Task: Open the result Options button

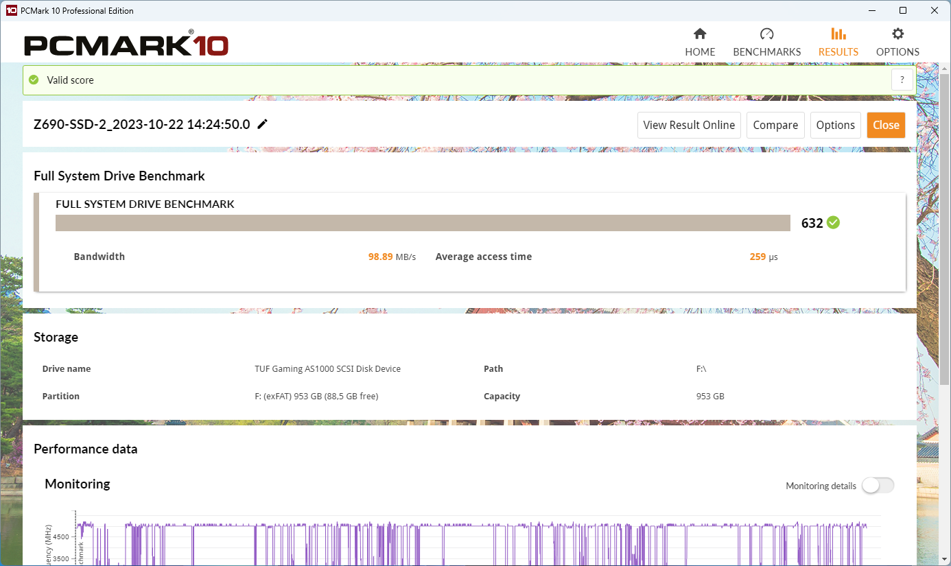Action: 836,125
